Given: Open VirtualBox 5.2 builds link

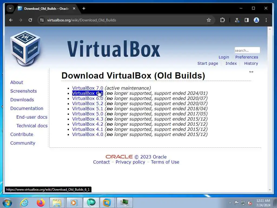Looking at the screenshot, I should 87,103.
